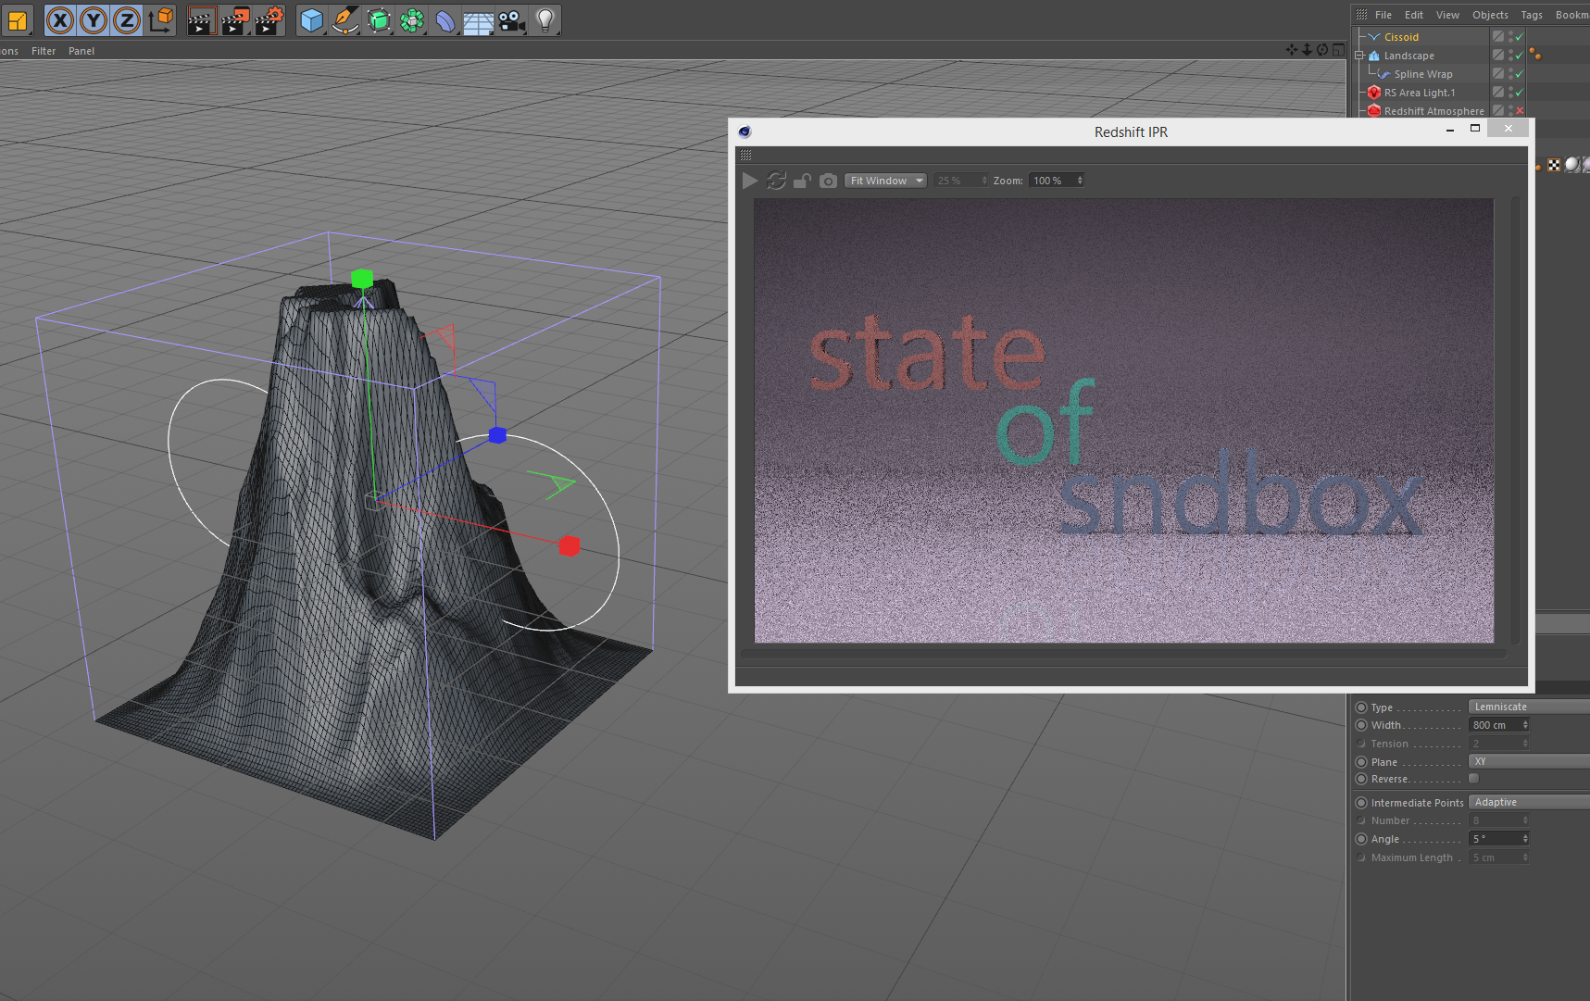Click the Render View clapperboard icon
Image resolution: width=1590 pixels, height=1001 pixels.
[201, 19]
